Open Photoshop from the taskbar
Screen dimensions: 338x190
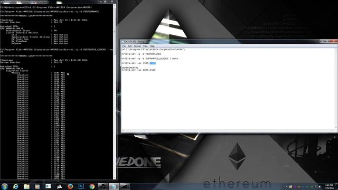pos(81,186)
